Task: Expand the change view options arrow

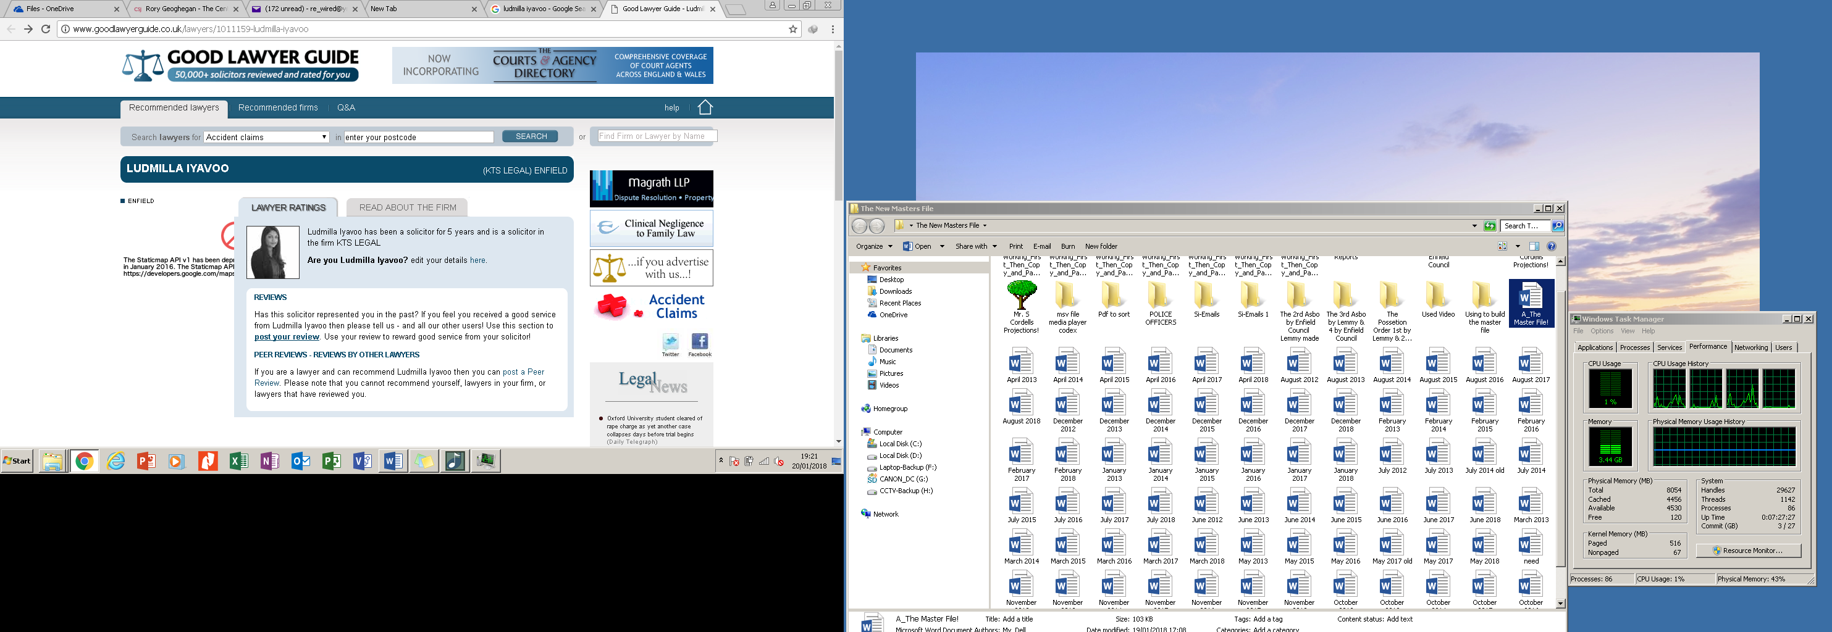Action: point(1518,247)
